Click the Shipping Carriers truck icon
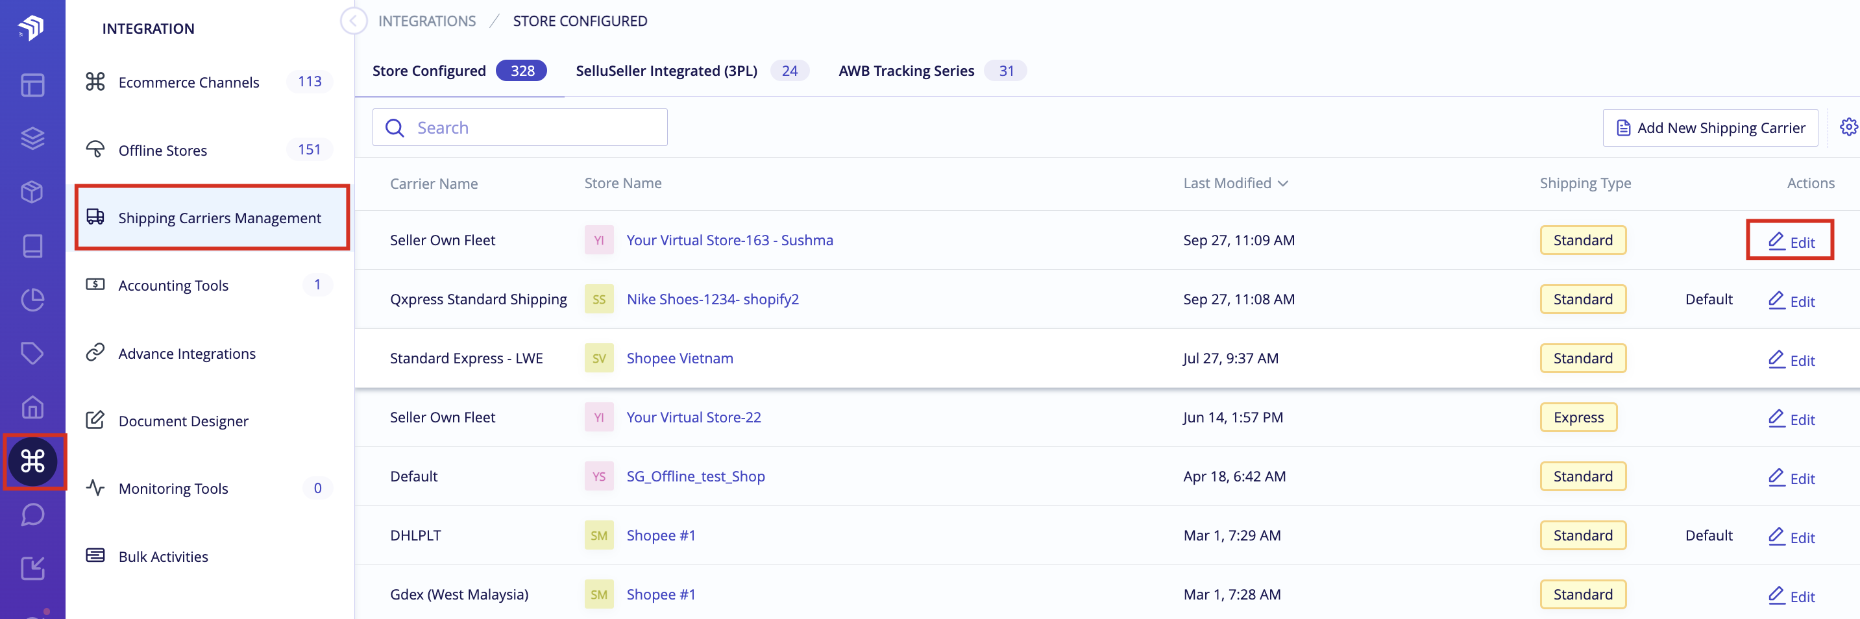The width and height of the screenshot is (1860, 619). coord(95,217)
